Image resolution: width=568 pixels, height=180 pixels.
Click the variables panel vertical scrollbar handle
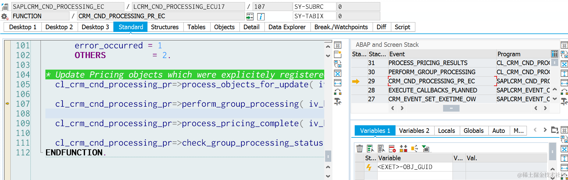click(x=552, y=151)
